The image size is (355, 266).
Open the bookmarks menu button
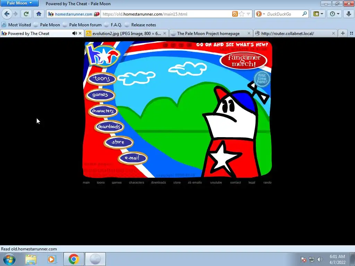318,14
